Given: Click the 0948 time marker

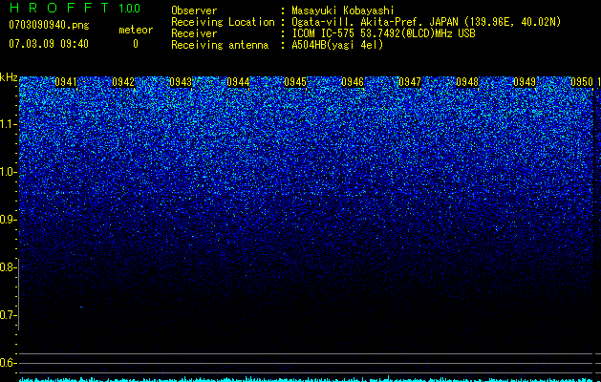Looking at the screenshot, I should tap(467, 82).
